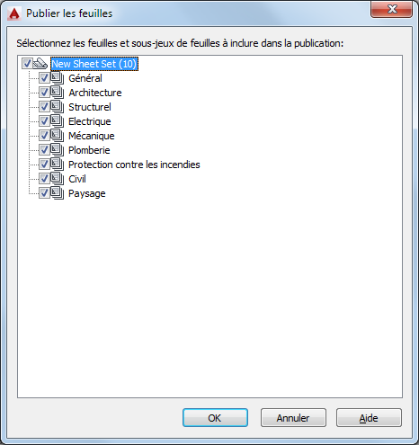Viewport: 419px width, 445px height.
Task: Click the subset icon next to Général
Action: [x=57, y=78]
